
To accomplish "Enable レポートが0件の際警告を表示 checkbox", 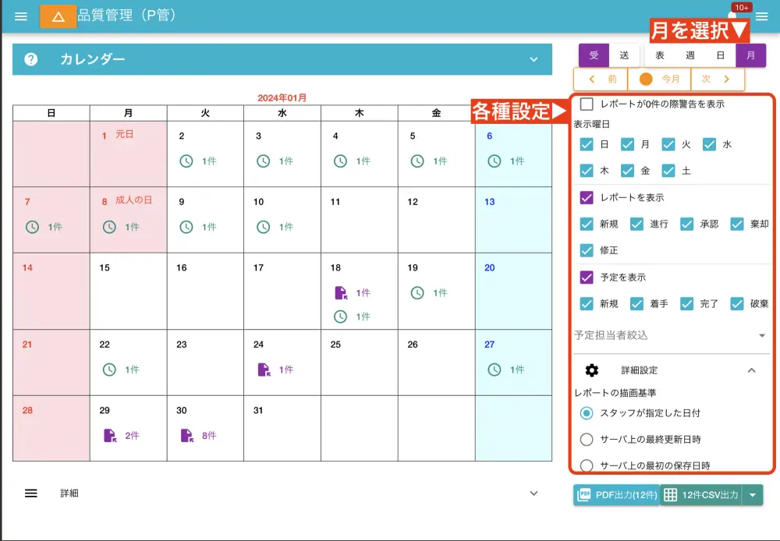I will (x=587, y=104).
